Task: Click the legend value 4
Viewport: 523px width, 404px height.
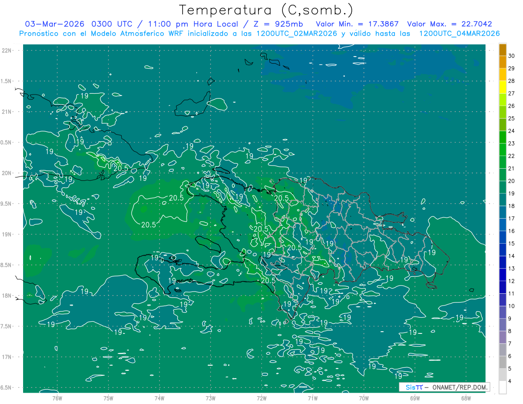Action: tap(510, 381)
